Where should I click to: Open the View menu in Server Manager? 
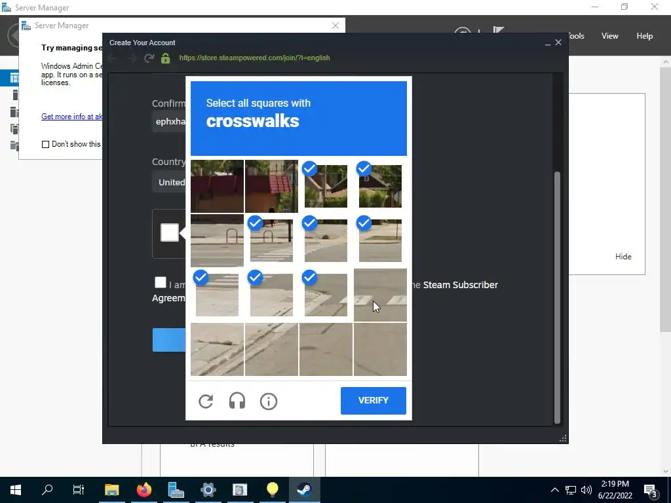point(610,36)
